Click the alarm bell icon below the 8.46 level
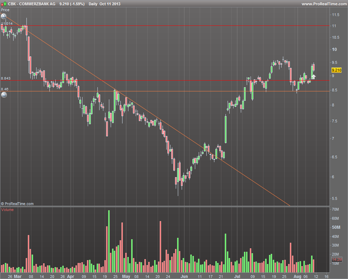The width and height of the screenshot is (348, 279). click(4, 95)
